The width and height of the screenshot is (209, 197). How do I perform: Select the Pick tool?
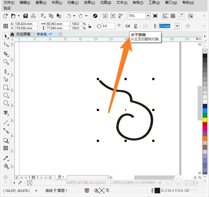(x=6, y=36)
